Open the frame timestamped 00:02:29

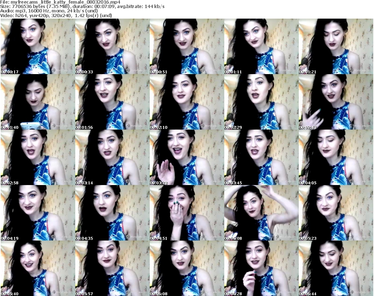(x=261, y=102)
